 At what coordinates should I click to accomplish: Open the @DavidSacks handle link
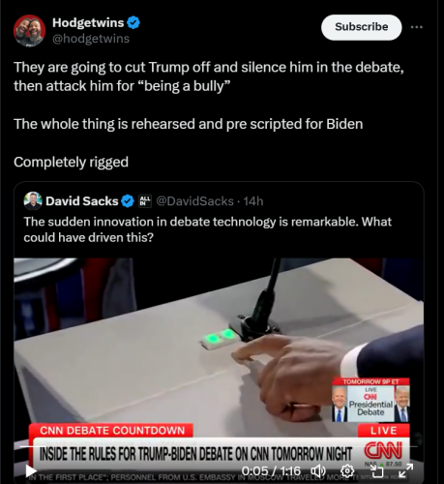coord(195,201)
